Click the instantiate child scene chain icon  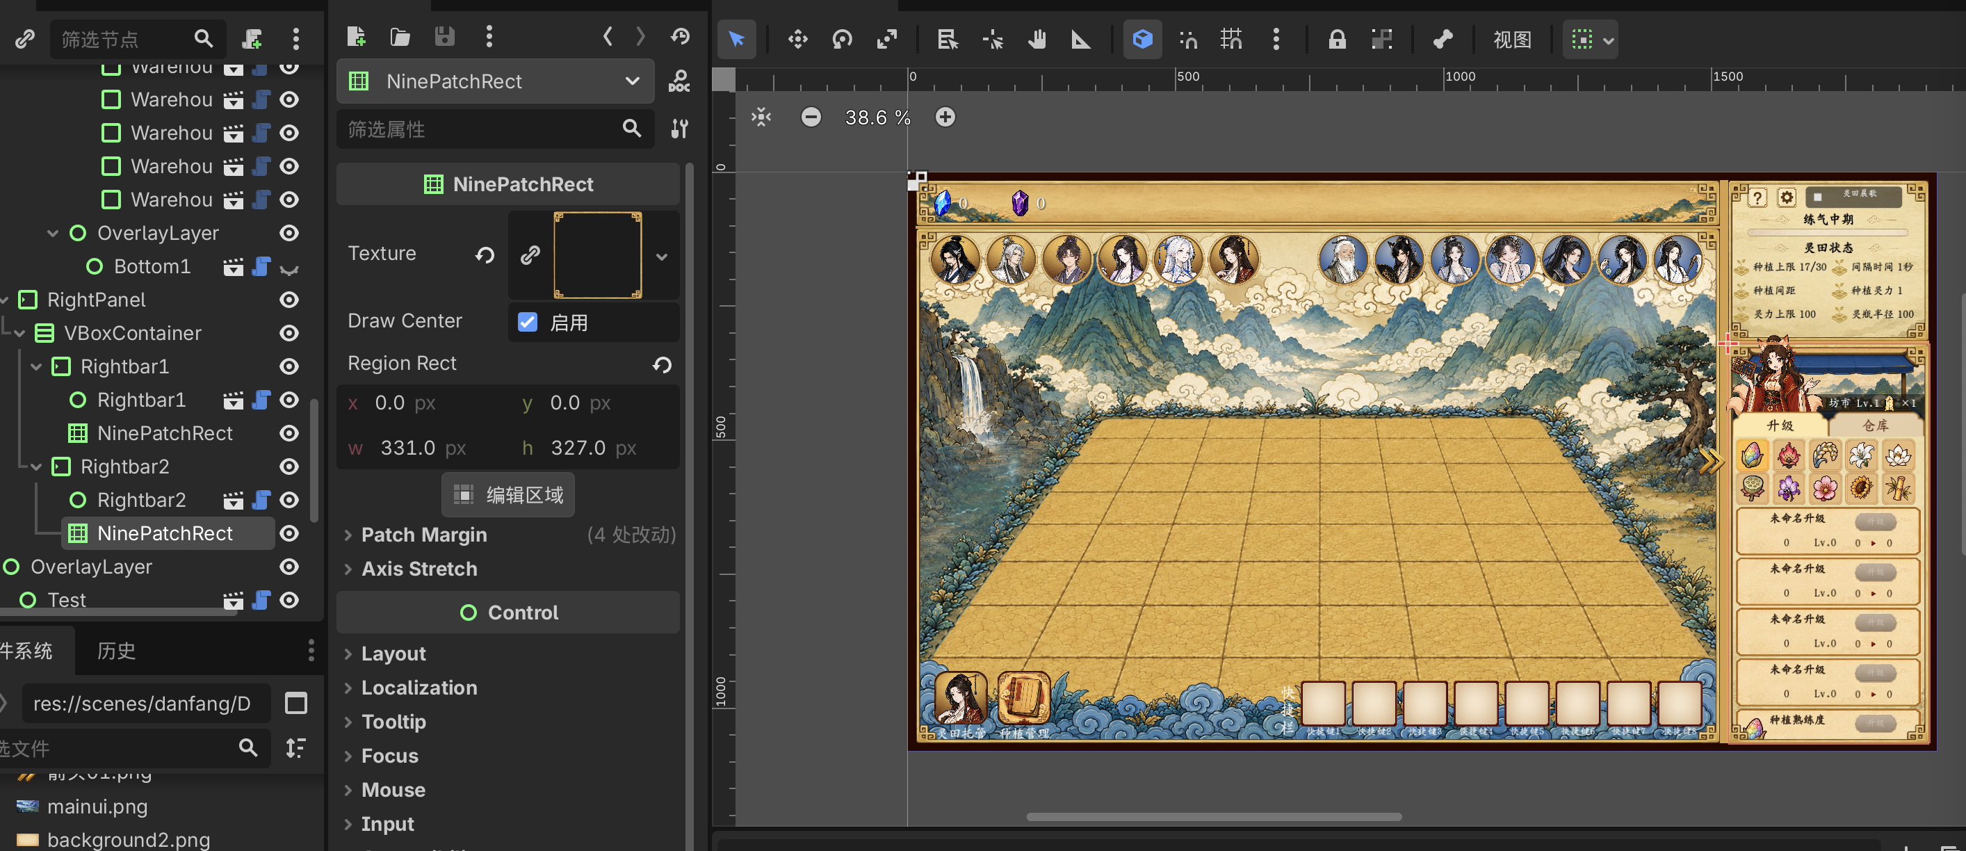tap(24, 38)
